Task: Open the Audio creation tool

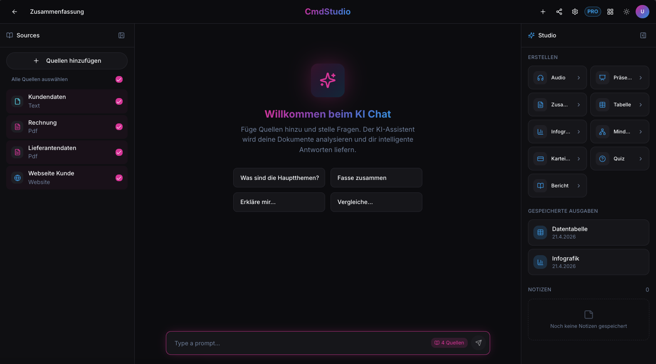Action: pyautogui.click(x=557, y=77)
